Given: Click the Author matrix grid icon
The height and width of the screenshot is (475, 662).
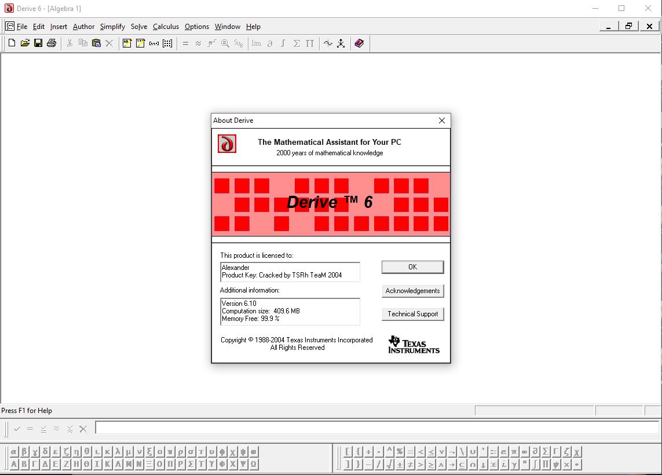Looking at the screenshot, I should (x=167, y=43).
